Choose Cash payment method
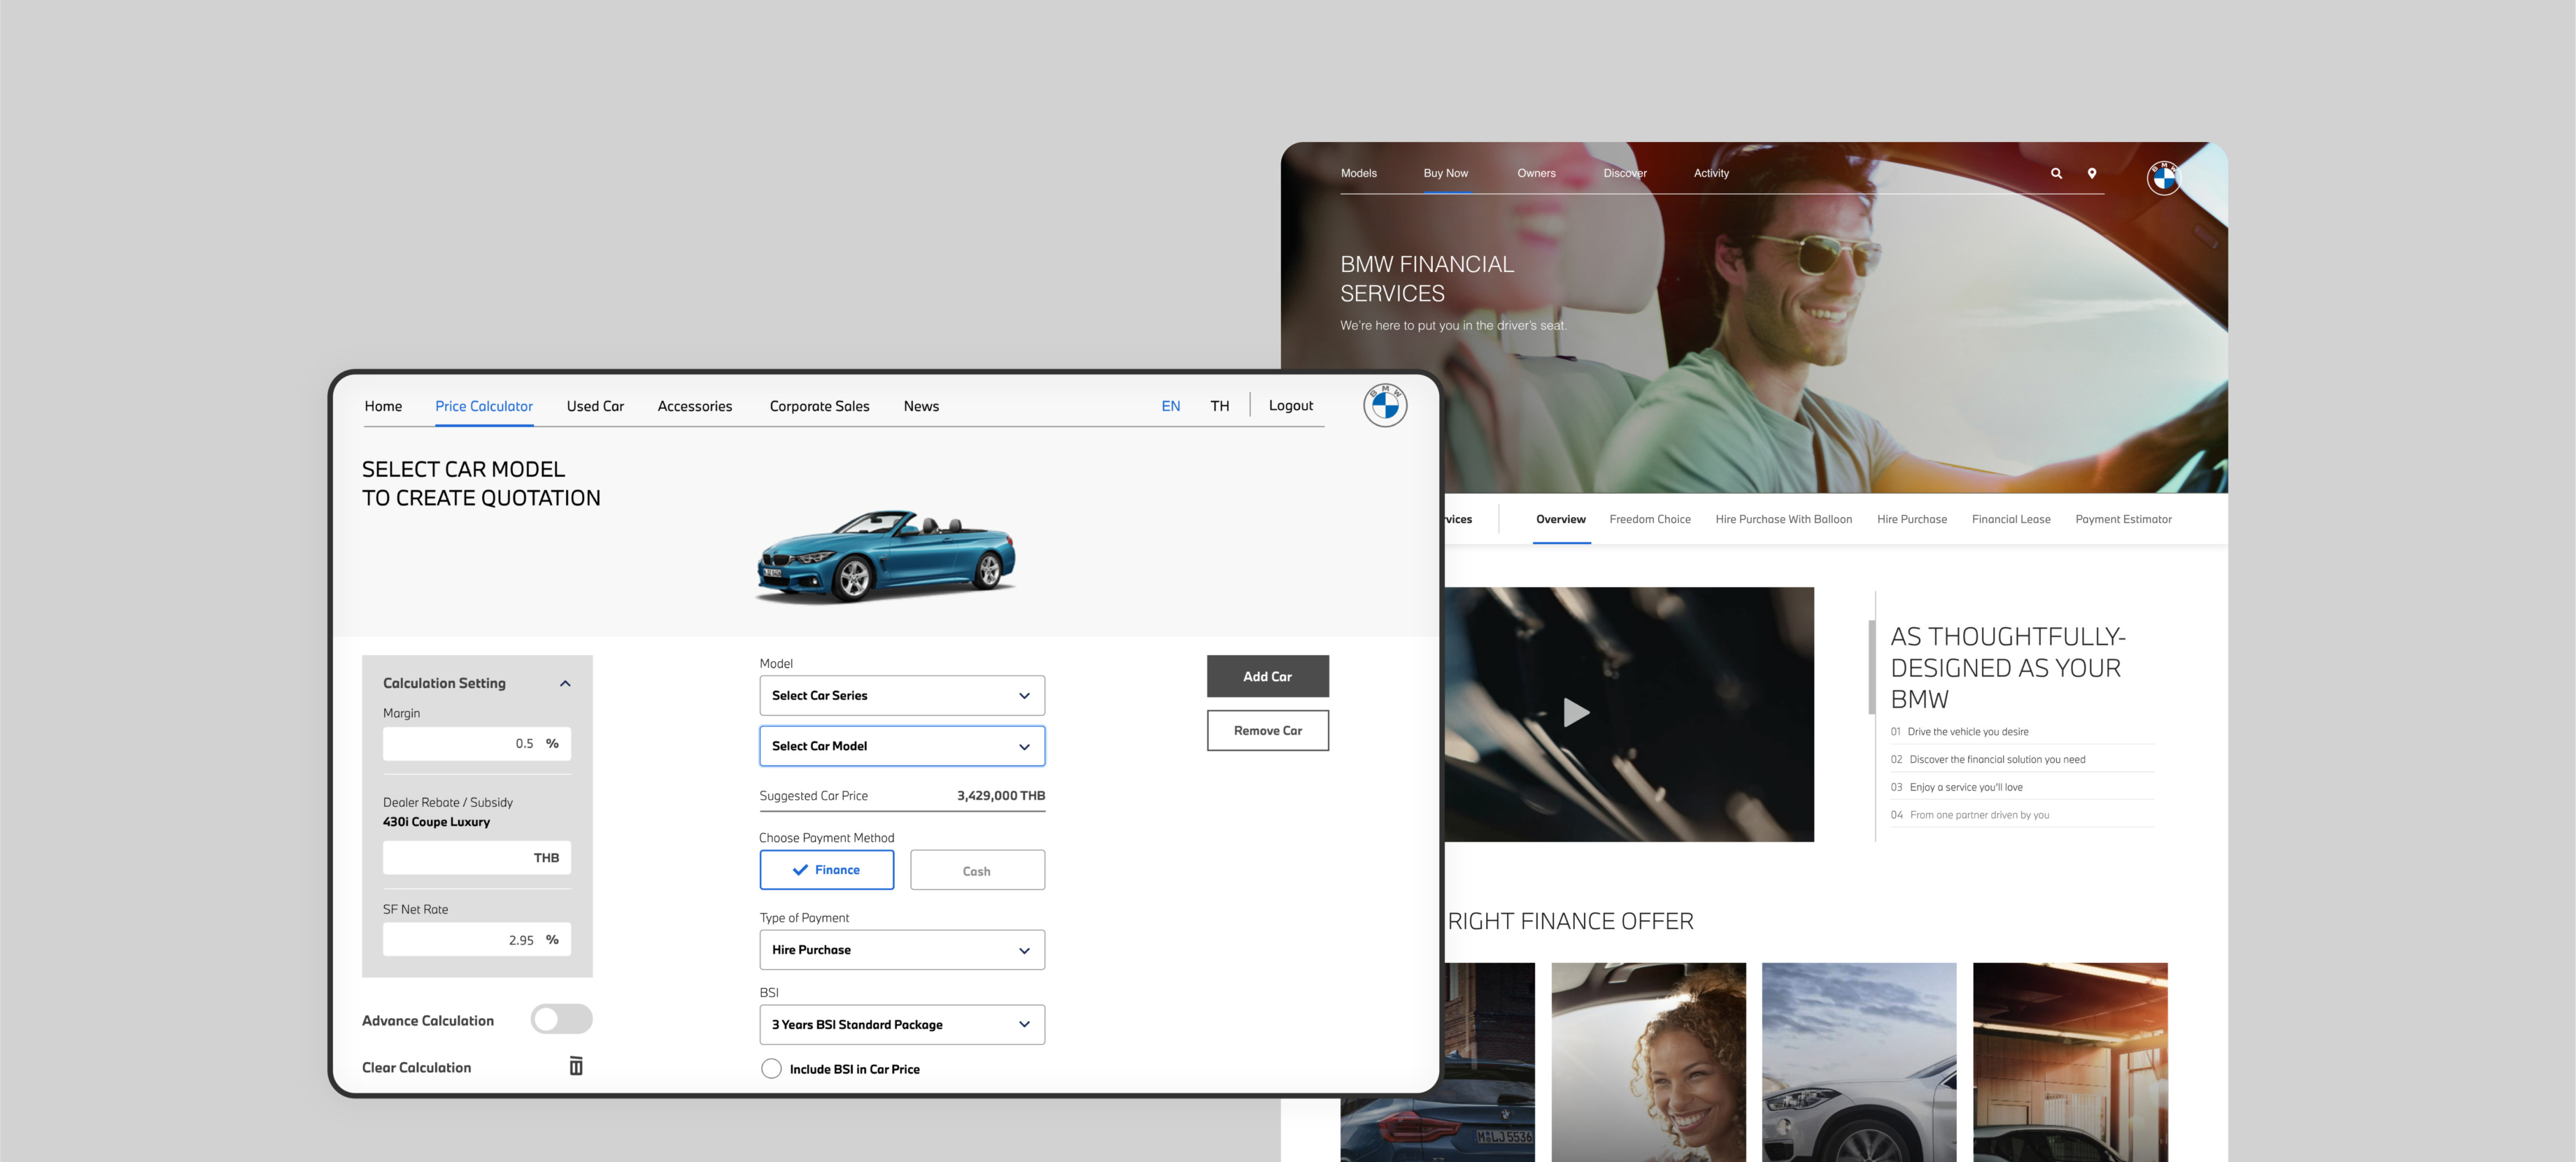Screen dimensions: 2576x1162 pyautogui.click(x=977, y=870)
